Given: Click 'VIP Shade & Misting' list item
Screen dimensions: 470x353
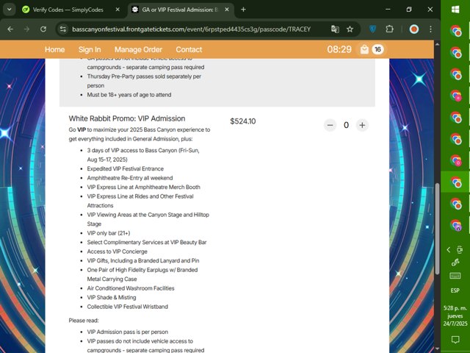Looking at the screenshot, I should 112,297.
